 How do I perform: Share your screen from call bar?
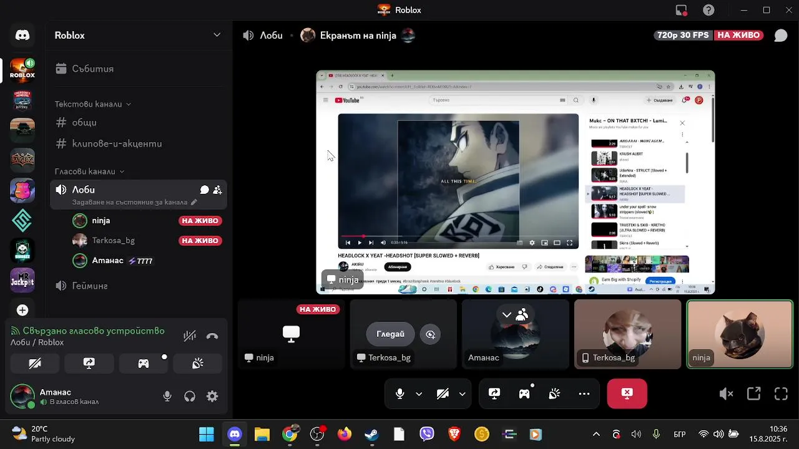click(494, 393)
